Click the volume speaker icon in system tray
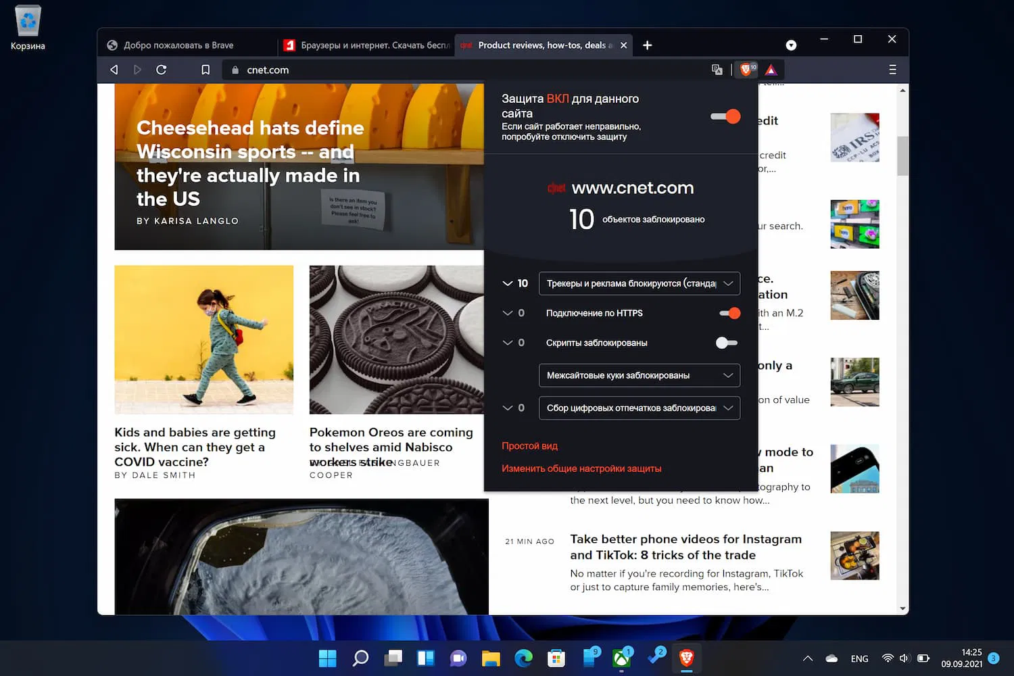Viewport: 1014px width, 676px height. 904,658
